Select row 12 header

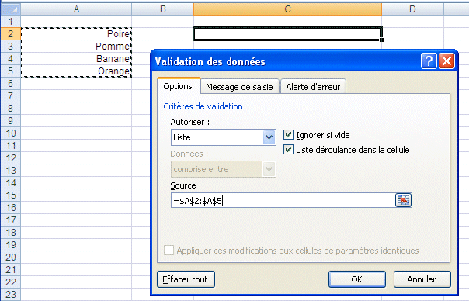click(10, 157)
